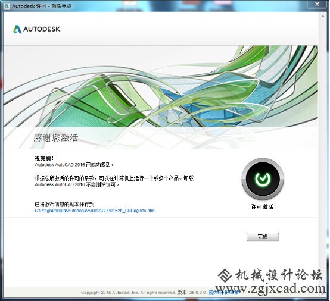Open the ACD2016zh_CNRegInfo.html file link
The width and height of the screenshot is (330, 301).
click(95, 211)
